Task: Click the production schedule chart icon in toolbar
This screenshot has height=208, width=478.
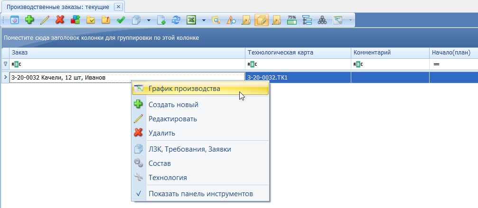Action: click(337, 20)
